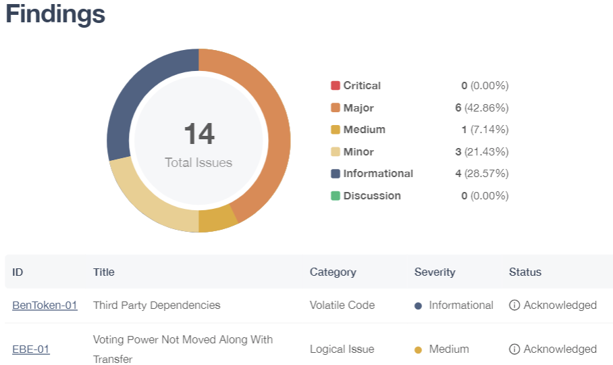The image size is (613, 365).
Task: Select the yellow Medium legend swatch
Action: click(x=336, y=130)
